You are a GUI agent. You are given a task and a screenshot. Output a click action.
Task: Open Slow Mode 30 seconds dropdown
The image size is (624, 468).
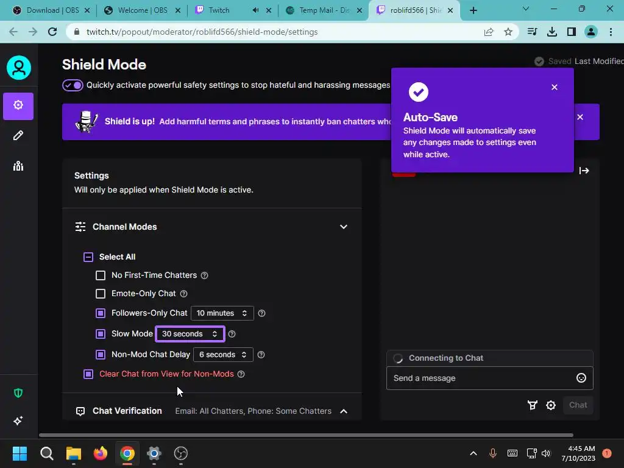pyautogui.click(x=190, y=334)
